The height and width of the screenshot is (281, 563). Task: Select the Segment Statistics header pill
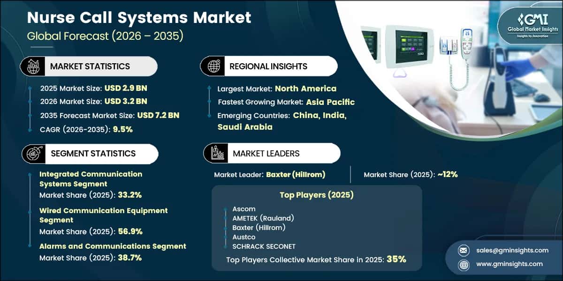coord(90,154)
